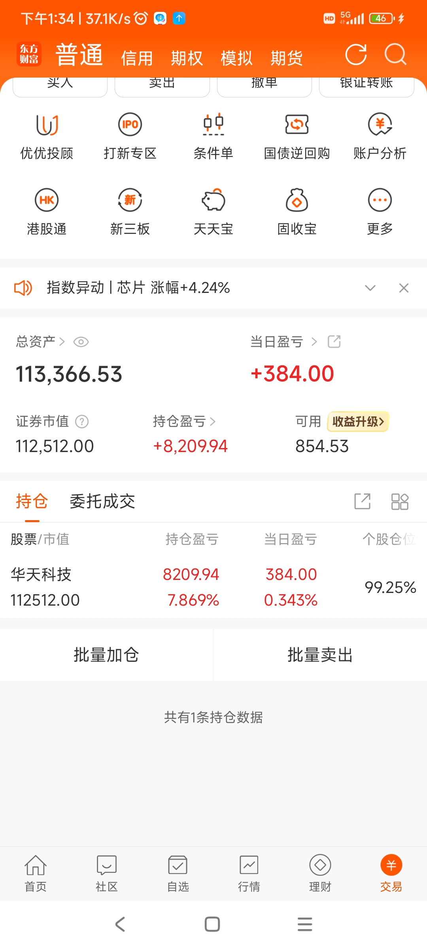The width and height of the screenshot is (427, 950).
Task: Open 持仓盈亏 details arrow
Action: pos(213,422)
